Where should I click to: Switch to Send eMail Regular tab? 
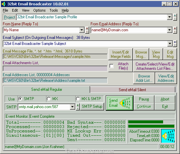[x=47, y=89]
